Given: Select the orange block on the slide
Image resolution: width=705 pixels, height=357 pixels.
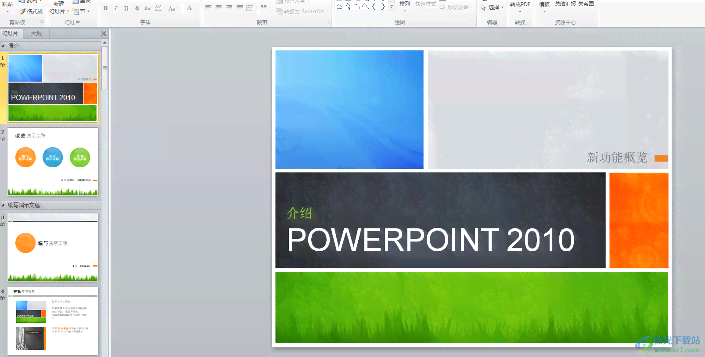Looking at the screenshot, I should [x=639, y=220].
